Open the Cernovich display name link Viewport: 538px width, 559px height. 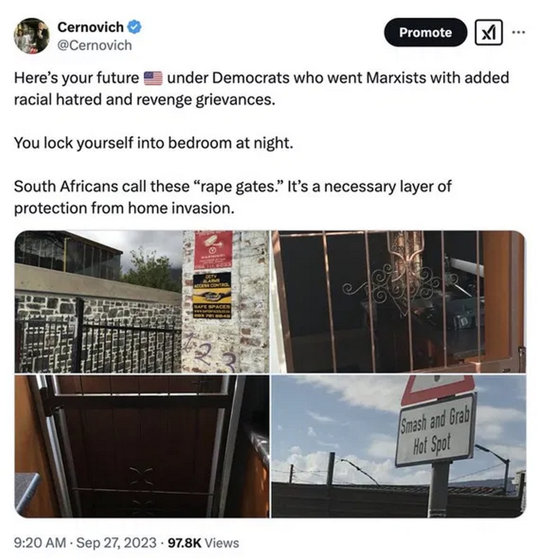[90, 27]
